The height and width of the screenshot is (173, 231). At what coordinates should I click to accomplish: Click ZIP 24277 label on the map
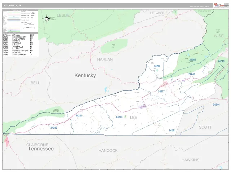(161, 91)
